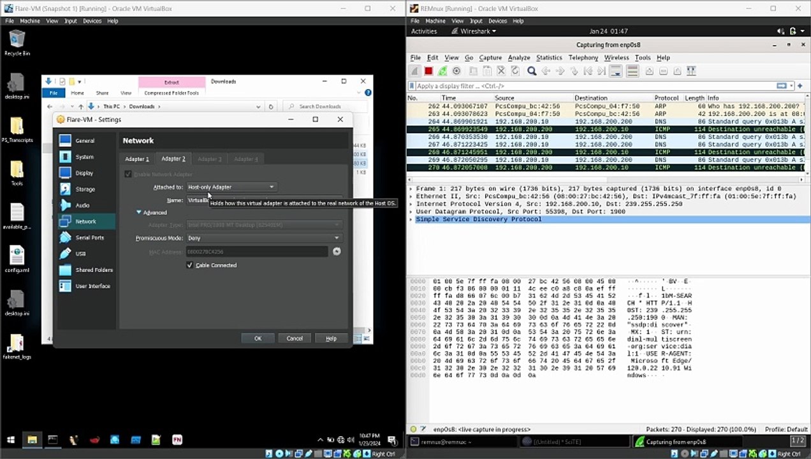
Task: Collapse the Advanced section in Network settings
Action: 139,212
